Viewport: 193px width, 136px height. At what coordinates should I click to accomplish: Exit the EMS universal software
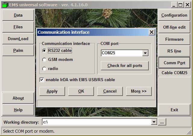tap(174, 110)
